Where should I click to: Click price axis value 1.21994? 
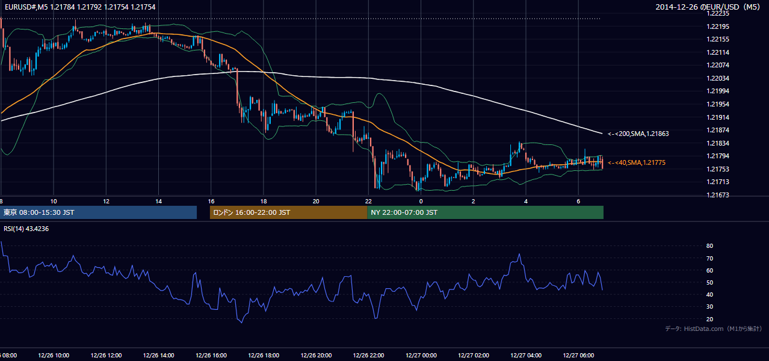[717, 91]
